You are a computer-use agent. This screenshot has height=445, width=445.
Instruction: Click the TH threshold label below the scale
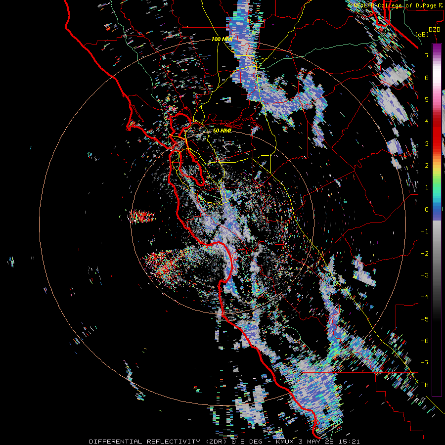pyautogui.click(x=425, y=385)
